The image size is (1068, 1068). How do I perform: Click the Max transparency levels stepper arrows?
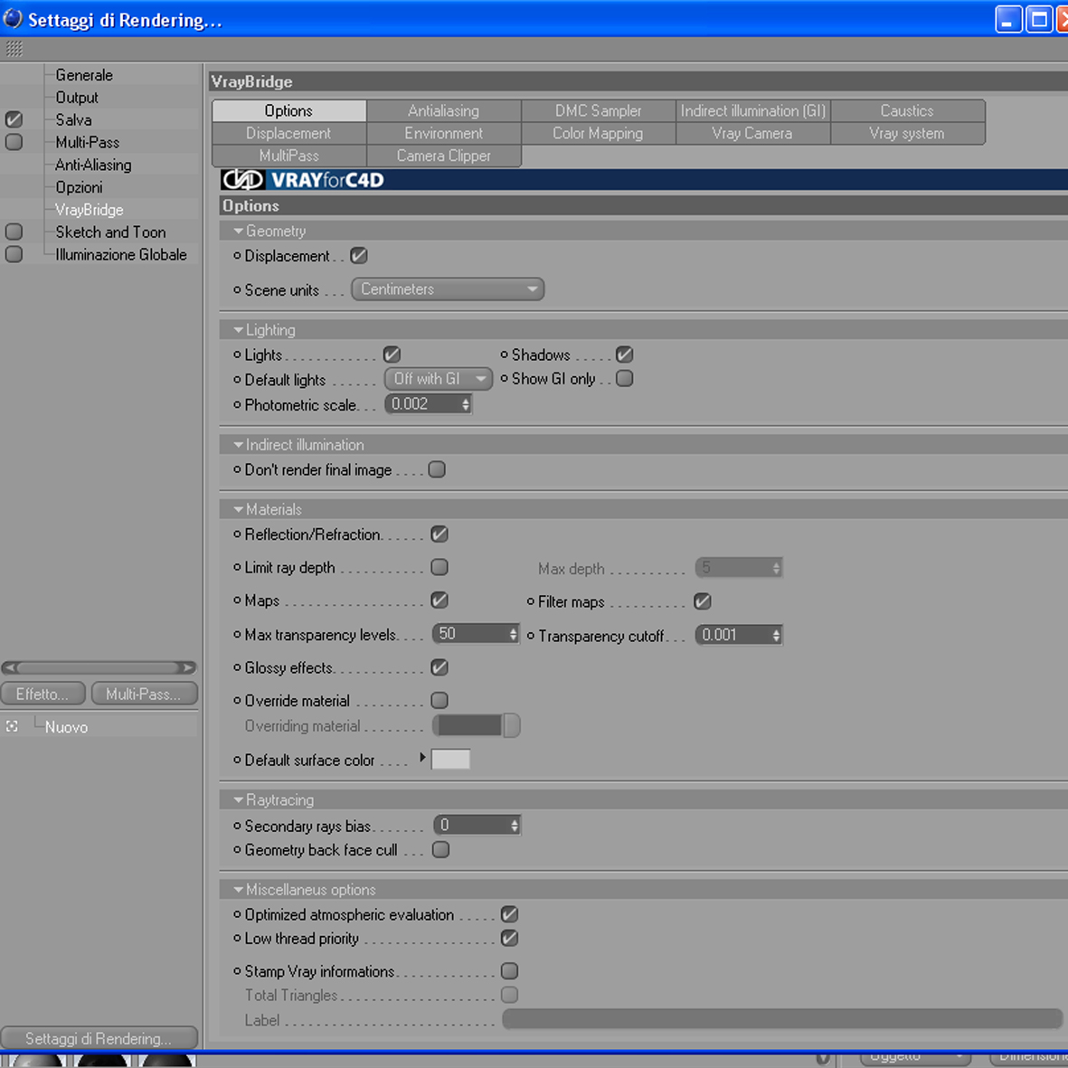pyautogui.click(x=514, y=634)
